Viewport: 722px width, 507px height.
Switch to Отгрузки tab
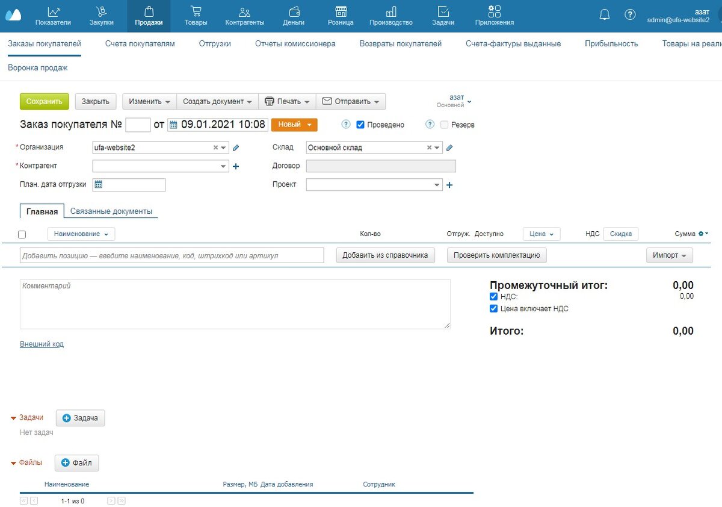coord(215,43)
